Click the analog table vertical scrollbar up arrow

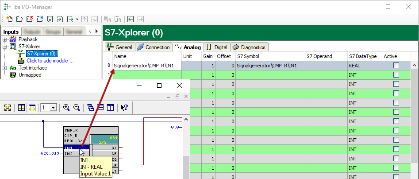(415, 66)
